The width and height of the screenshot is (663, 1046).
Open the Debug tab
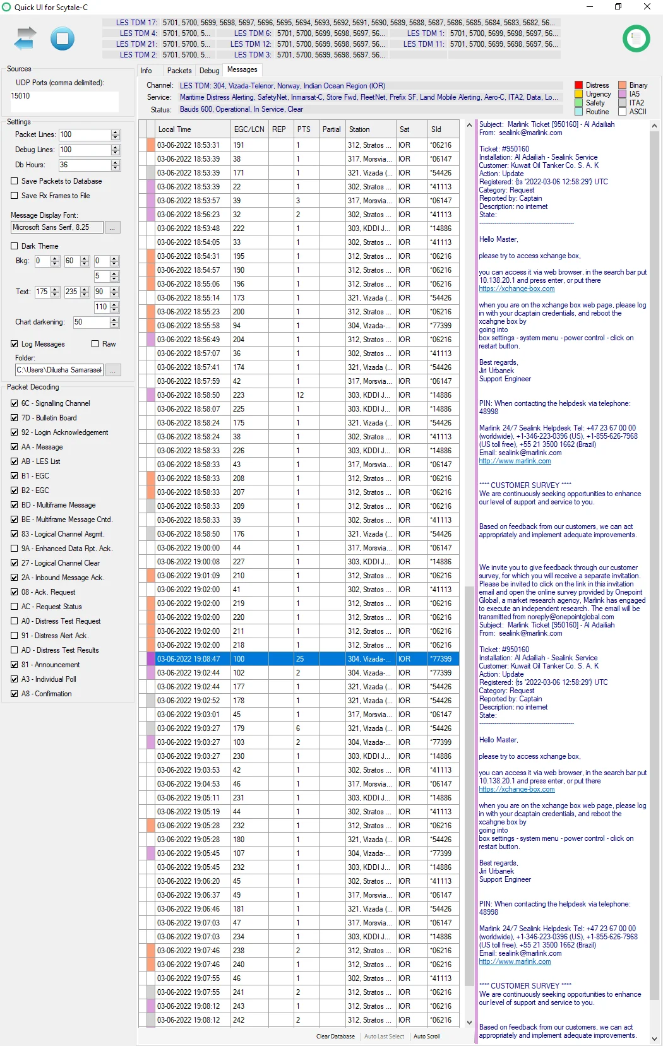(209, 71)
